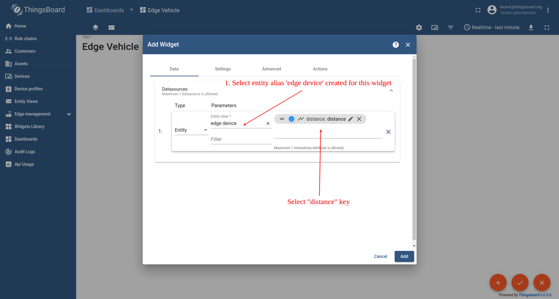This screenshot has width=559, height=299.
Task: Click the export dashboard download icon
Action: [x=531, y=28]
